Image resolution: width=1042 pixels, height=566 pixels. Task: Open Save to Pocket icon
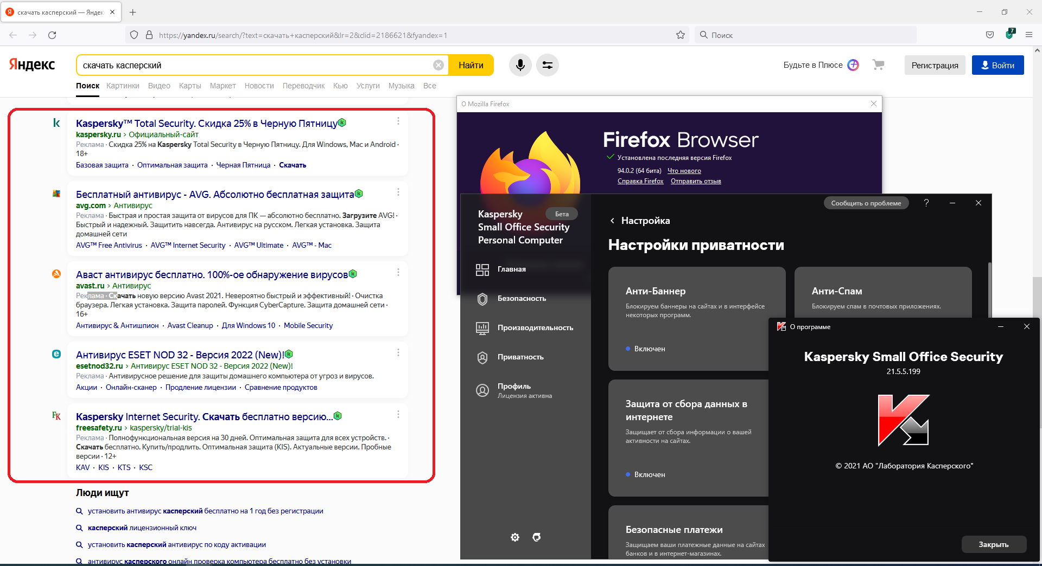click(990, 35)
